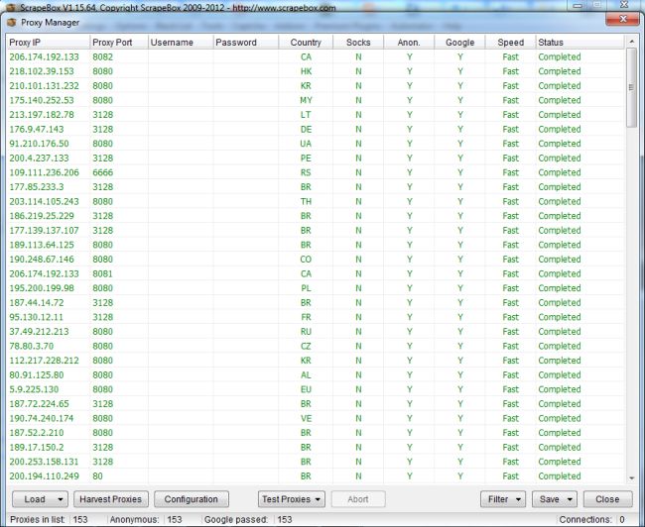645x527 pixels.
Task: Select proxy 175.140.252.53
Action: tap(42, 100)
